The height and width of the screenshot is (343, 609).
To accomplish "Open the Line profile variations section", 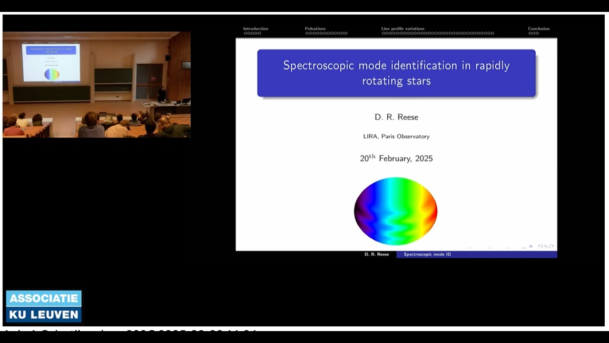I will pos(403,29).
